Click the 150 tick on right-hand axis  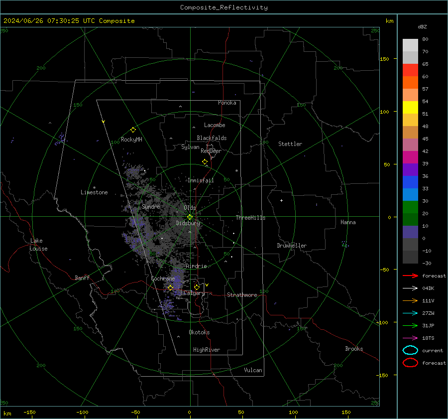pyautogui.click(x=384, y=59)
